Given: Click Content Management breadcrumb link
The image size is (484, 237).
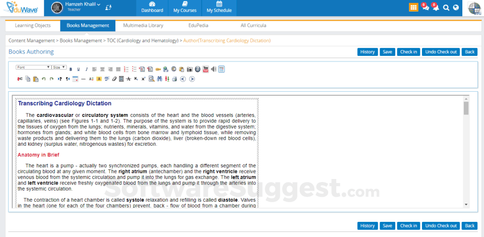Looking at the screenshot, I should click(x=31, y=40).
